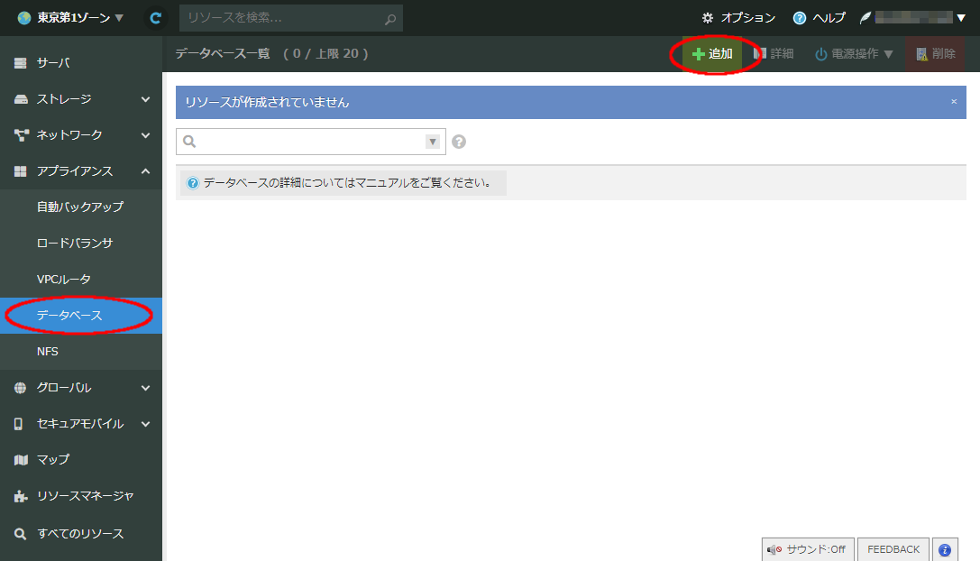
Task: Expand the ストレージ sidebar section
Action: (x=81, y=99)
